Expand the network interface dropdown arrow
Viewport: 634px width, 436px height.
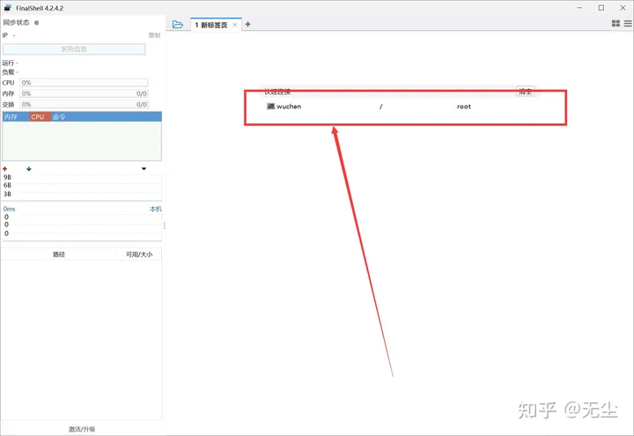(144, 168)
